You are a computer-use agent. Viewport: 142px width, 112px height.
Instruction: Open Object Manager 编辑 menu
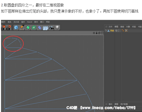[x=116, y=27]
